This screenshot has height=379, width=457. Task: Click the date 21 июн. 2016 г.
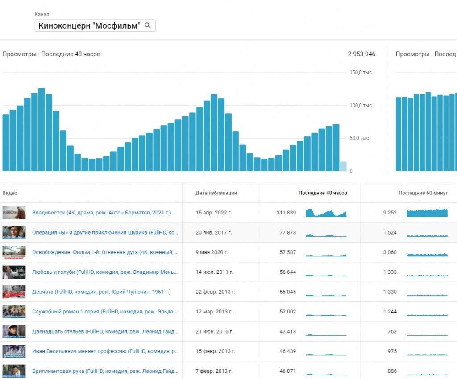click(x=214, y=332)
